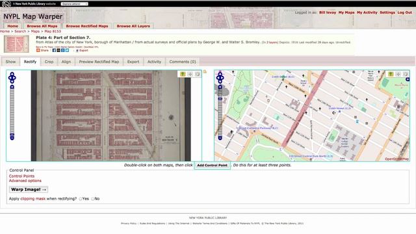Toggle the pan lock between maps

[205, 71]
